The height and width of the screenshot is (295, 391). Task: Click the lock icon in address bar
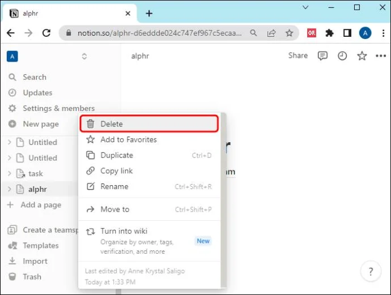point(69,33)
